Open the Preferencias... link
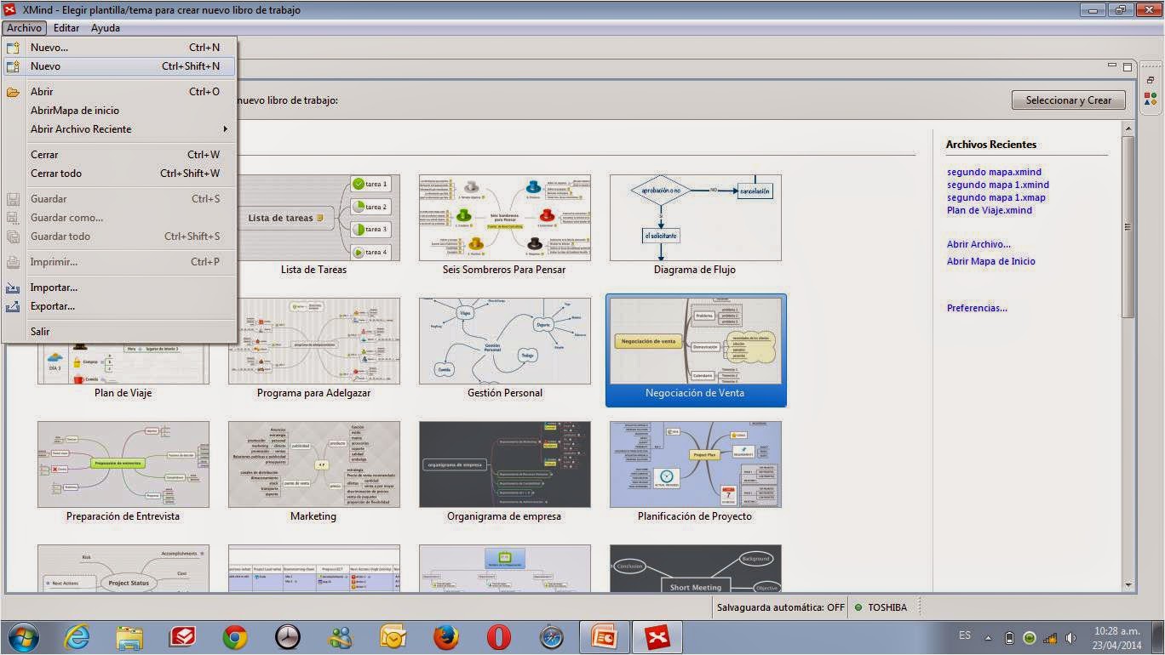 [975, 308]
